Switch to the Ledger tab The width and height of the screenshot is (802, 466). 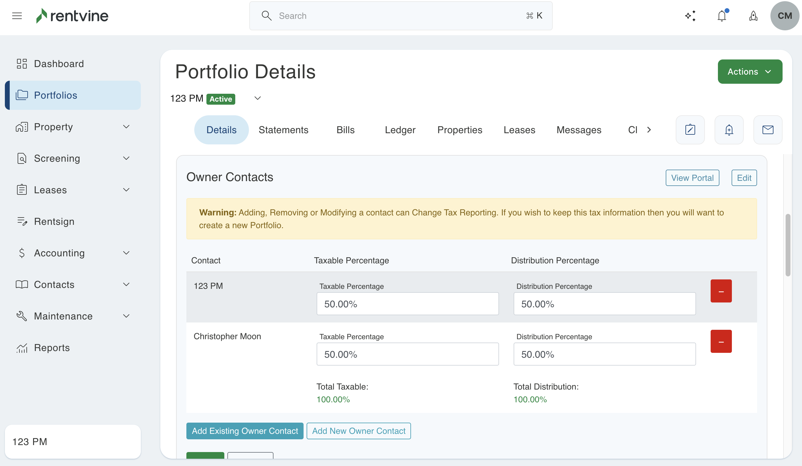coord(400,130)
